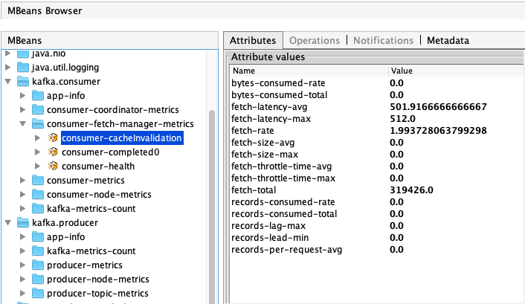The height and width of the screenshot is (304, 525).
Task: Click the consumer-health MBean icon
Action: (x=53, y=166)
